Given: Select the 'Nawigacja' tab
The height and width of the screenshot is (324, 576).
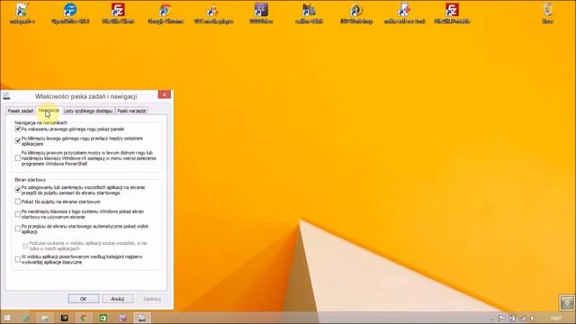Looking at the screenshot, I should click(x=49, y=110).
